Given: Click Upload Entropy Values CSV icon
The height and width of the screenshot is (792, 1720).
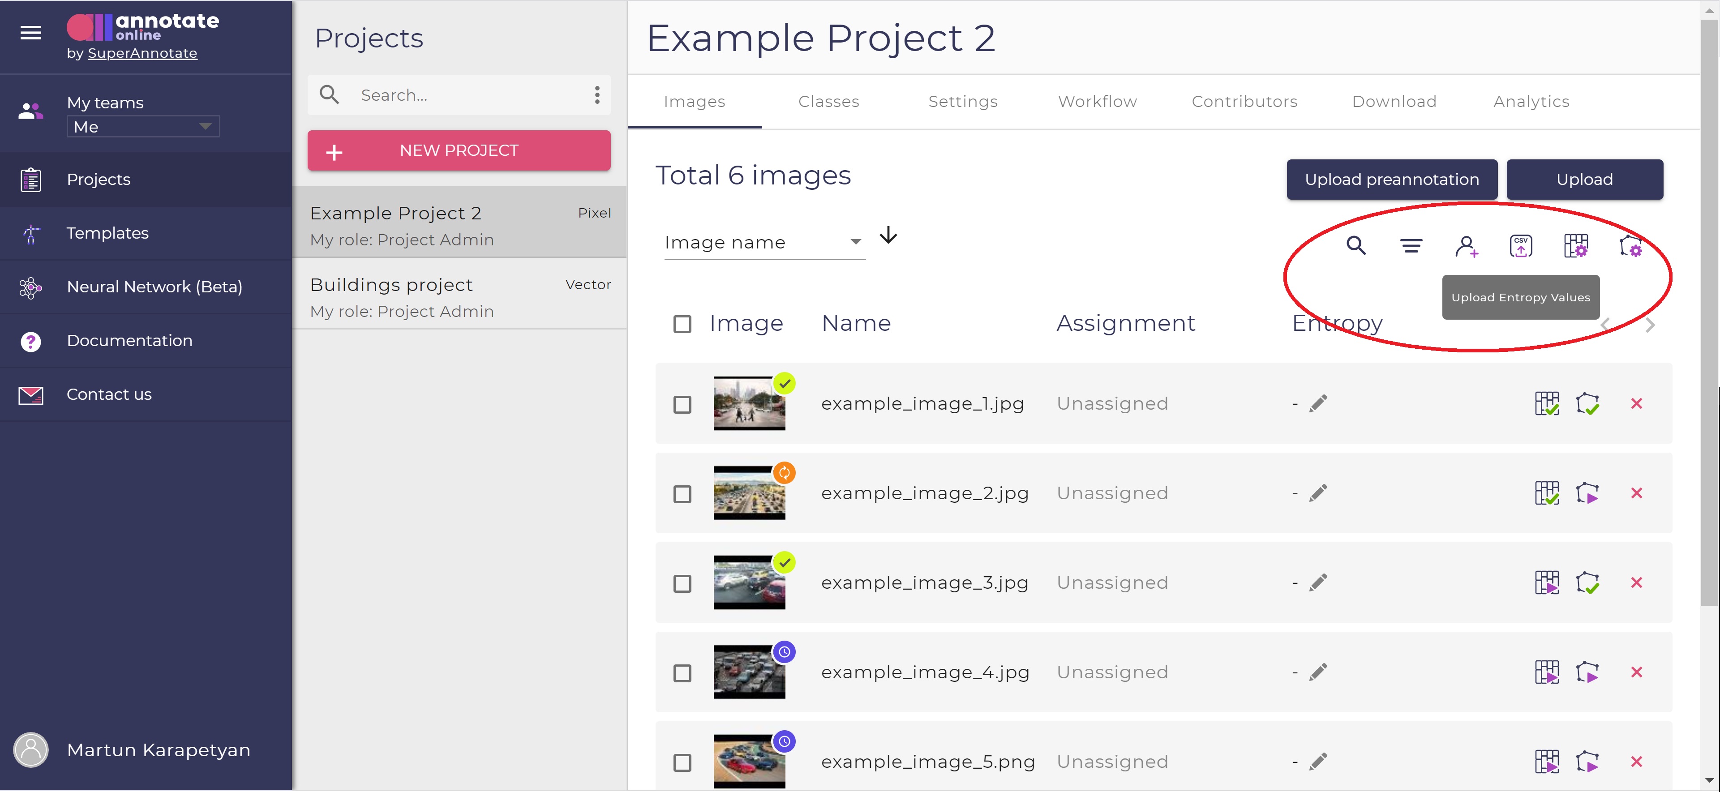Looking at the screenshot, I should [x=1520, y=246].
